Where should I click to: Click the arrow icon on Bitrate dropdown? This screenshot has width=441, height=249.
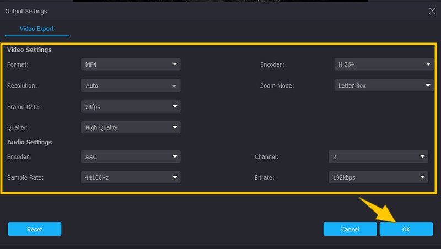[x=422, y=177]
